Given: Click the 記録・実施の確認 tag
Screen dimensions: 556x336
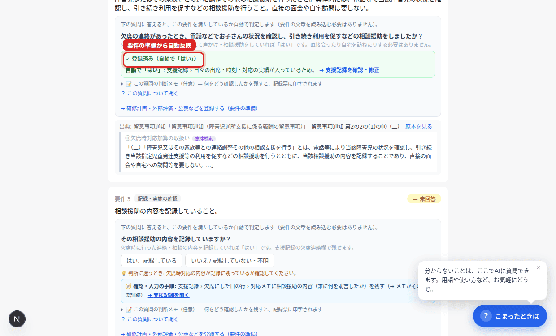Looking at the screenshot, I should click(x=157, y=199).
